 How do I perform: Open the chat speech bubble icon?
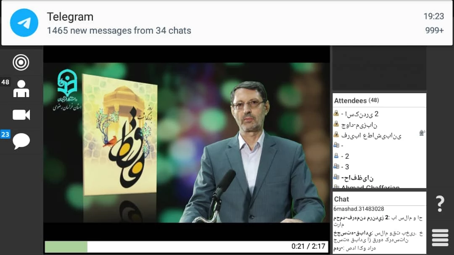tap(21, 141)
